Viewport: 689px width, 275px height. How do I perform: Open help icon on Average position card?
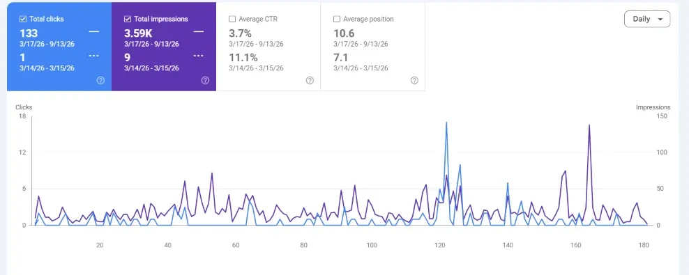pyautogui.click(x=414, y=80)
